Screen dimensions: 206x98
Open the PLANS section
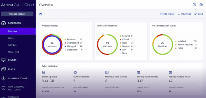tap(11, 69)
